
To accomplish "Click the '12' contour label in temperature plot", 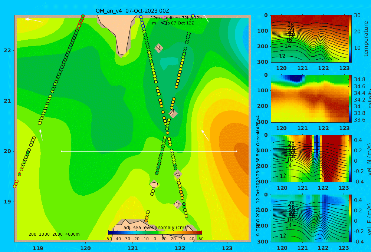I will [282, 56].
